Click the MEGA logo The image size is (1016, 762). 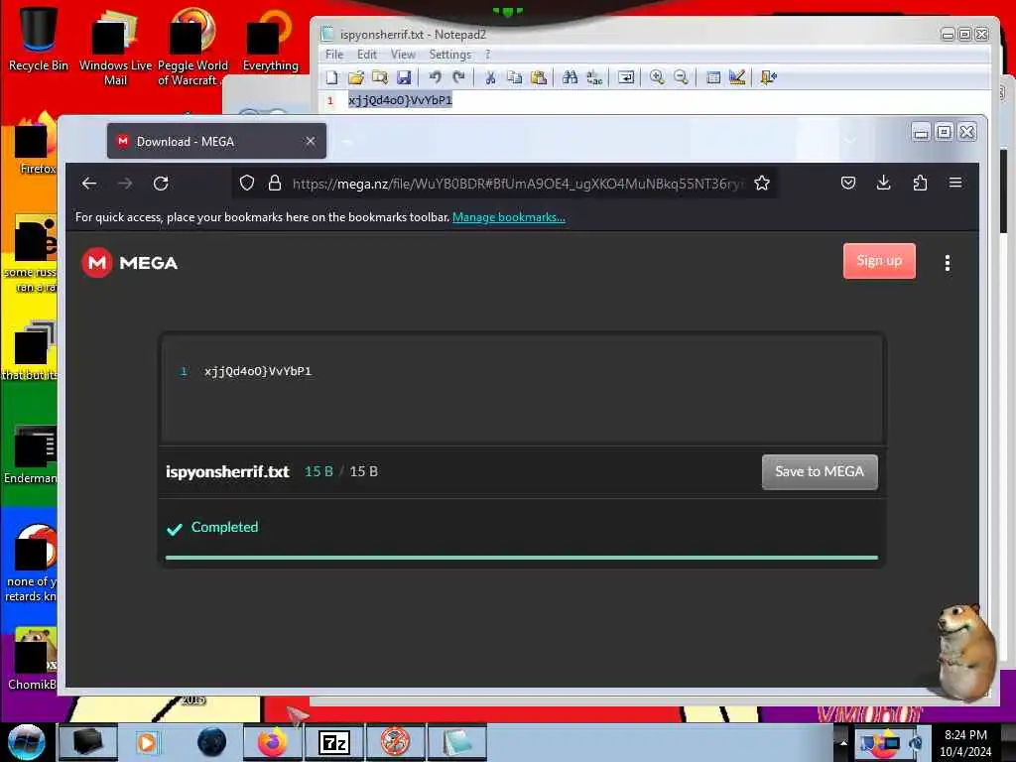click(130, 262)
